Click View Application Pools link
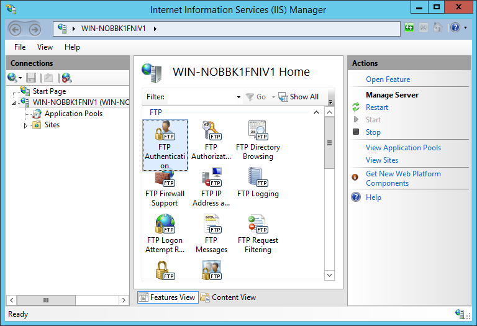 (x=403, y=148)
